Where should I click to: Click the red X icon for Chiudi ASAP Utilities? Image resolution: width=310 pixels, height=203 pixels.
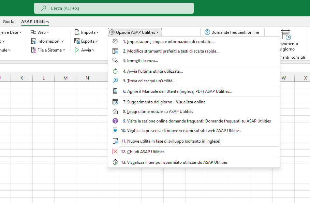pos(115,151)
